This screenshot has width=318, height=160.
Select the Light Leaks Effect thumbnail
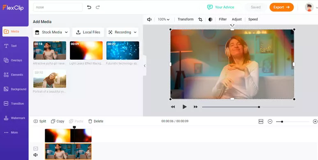click(x=86, y=51)
